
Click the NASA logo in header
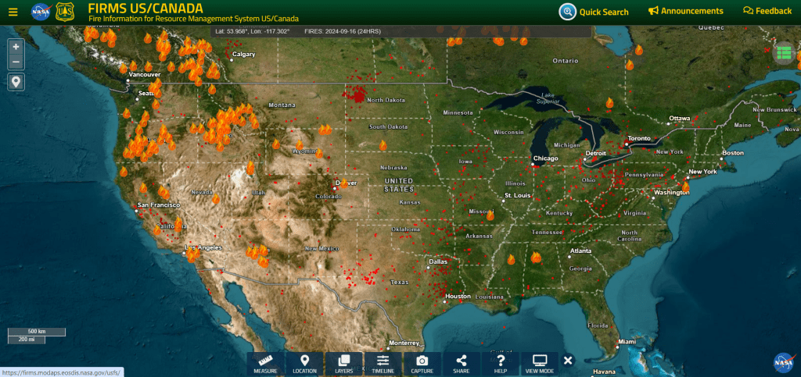coord(41,12)
